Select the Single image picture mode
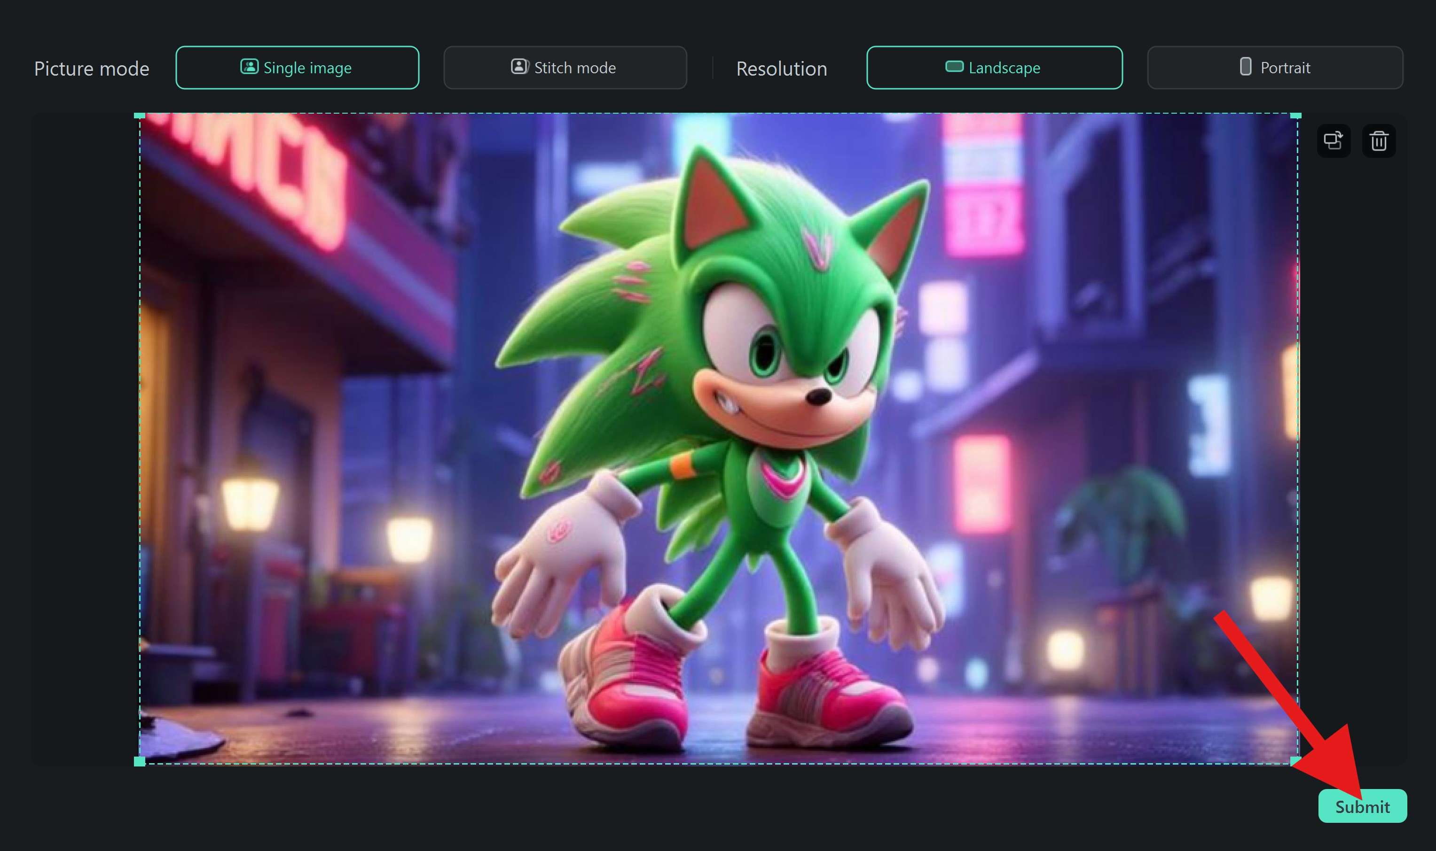The image size is (1436, 851). coord(297,68)
